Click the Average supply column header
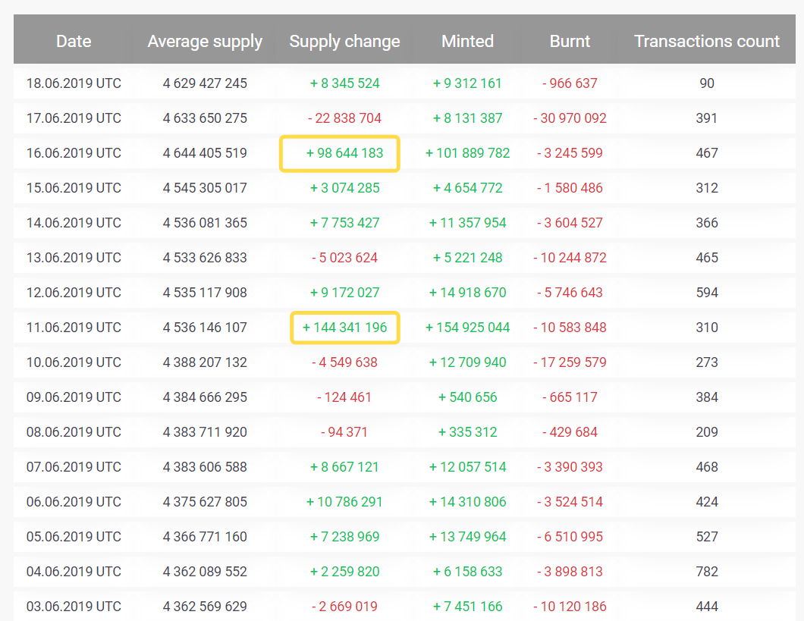The height and width of the screenshot is (621, 804). 205,41
